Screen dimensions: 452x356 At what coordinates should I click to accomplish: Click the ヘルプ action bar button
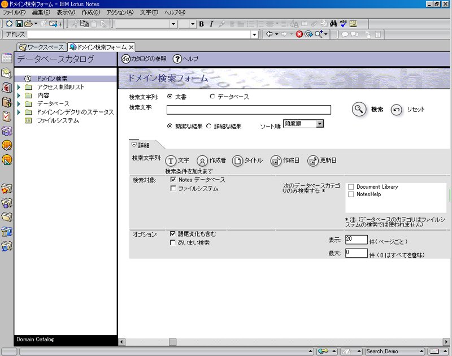[x=186, y=59]
